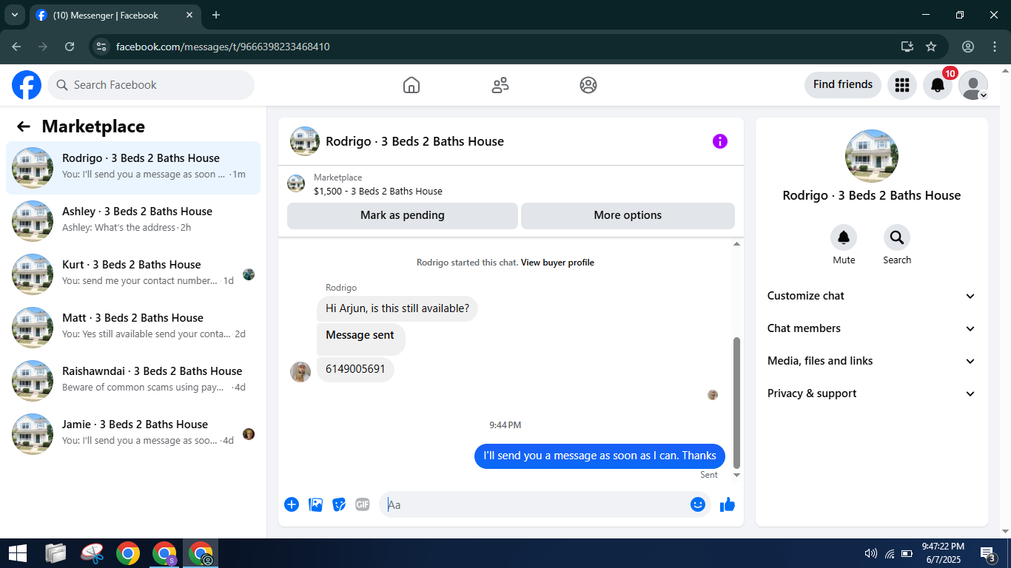Open View buyer profile link

557,263
